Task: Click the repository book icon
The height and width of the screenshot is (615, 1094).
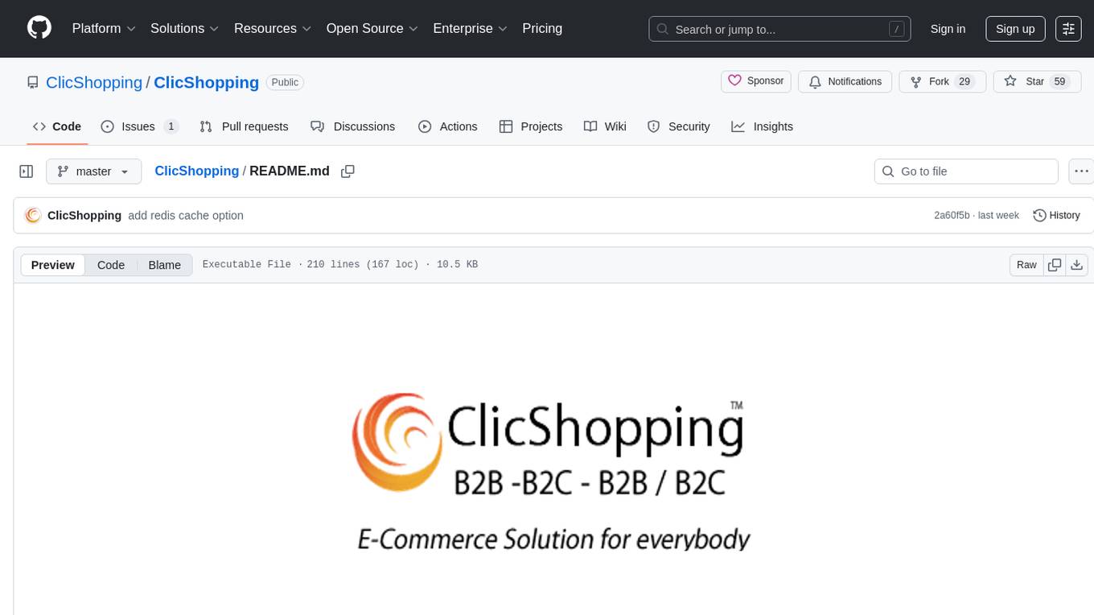Action: point(32,82)
